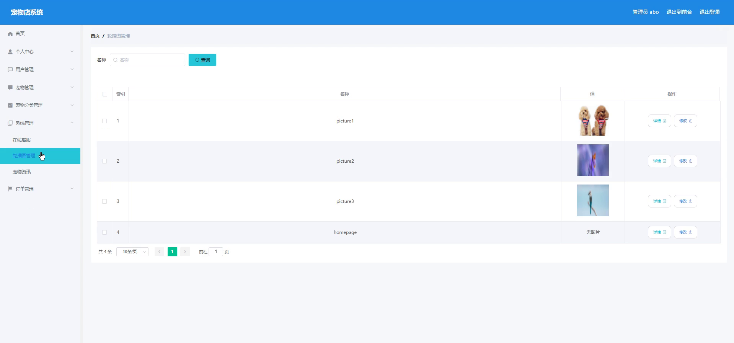734x343 pixels.
Task: Click the magnifier icon inside the 名称 field
Action: click(x=115, y=60)
